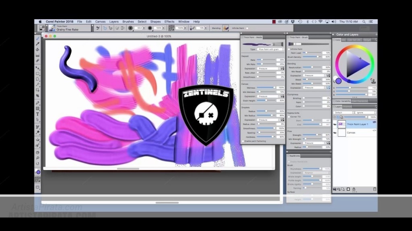Open the Brushes menu
412x231 pixels.
[x=128, y=22]
